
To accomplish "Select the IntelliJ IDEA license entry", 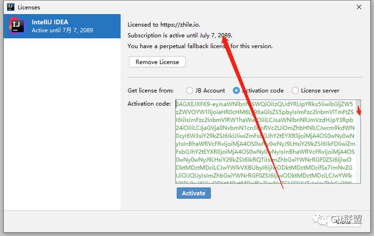I will pos(62,26).
